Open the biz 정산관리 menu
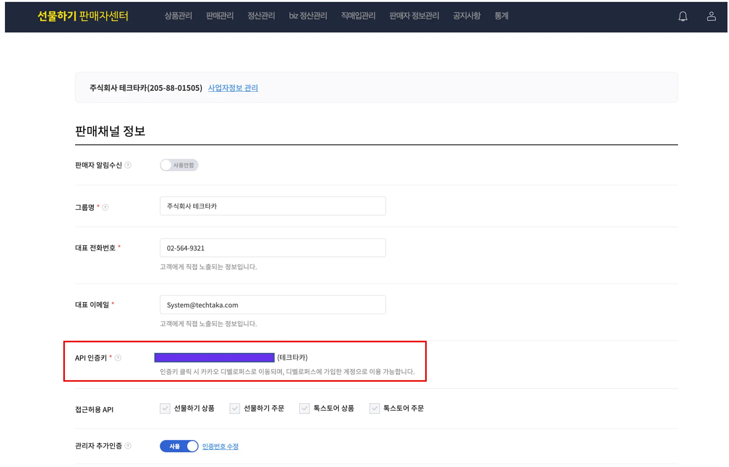Viewport: 729px width, 467px height. [x=308, y=16]
